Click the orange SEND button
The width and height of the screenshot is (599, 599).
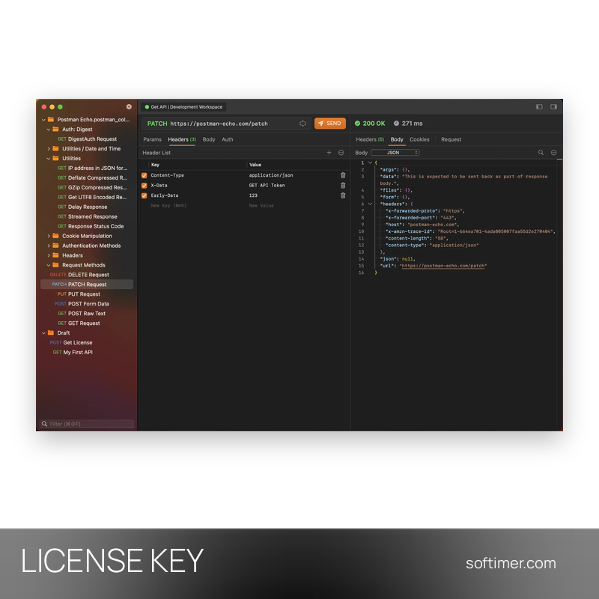tap(330, 124)
